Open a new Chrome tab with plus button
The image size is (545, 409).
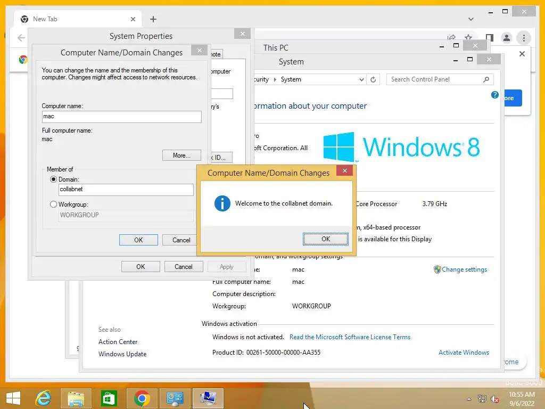(x=153, y=19)
